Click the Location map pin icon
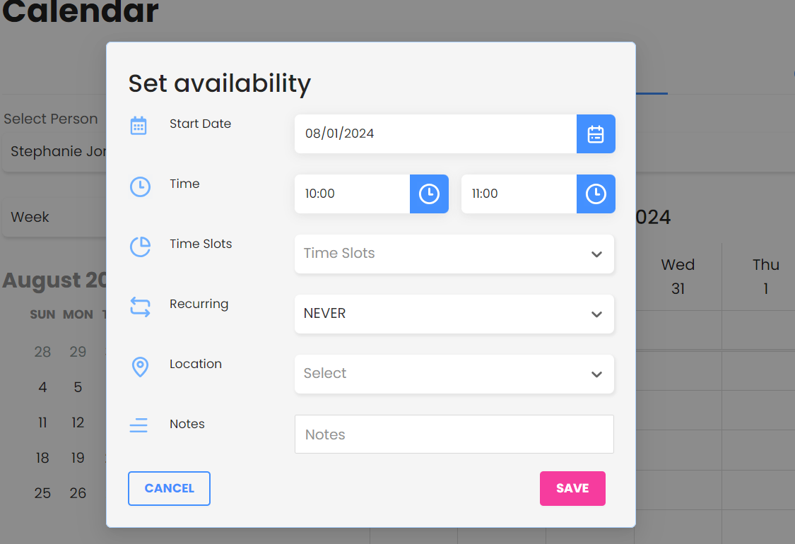This screenshot has height=544, width=795. point(140,367)
